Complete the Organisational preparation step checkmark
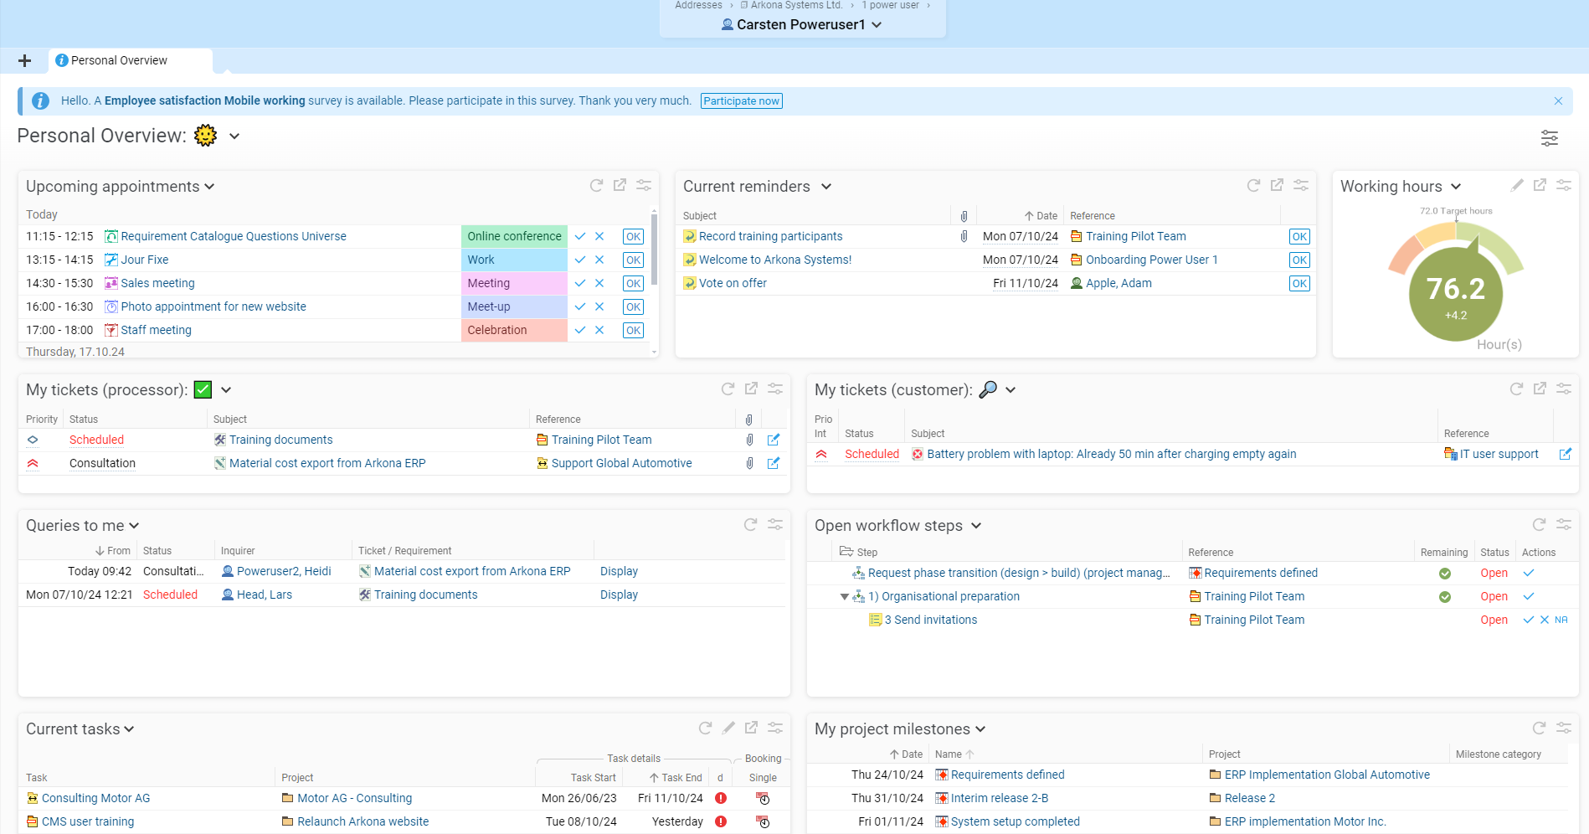 [1529, 596]
